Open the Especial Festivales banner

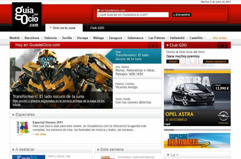197,140
